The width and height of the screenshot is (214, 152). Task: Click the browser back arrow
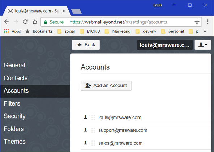[x=7, y=22]
